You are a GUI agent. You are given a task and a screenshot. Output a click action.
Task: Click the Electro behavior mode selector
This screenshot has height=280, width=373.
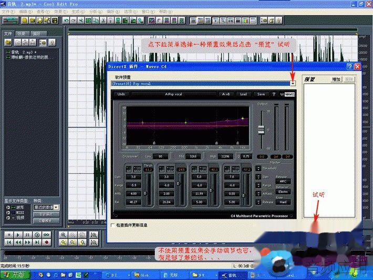283,192
